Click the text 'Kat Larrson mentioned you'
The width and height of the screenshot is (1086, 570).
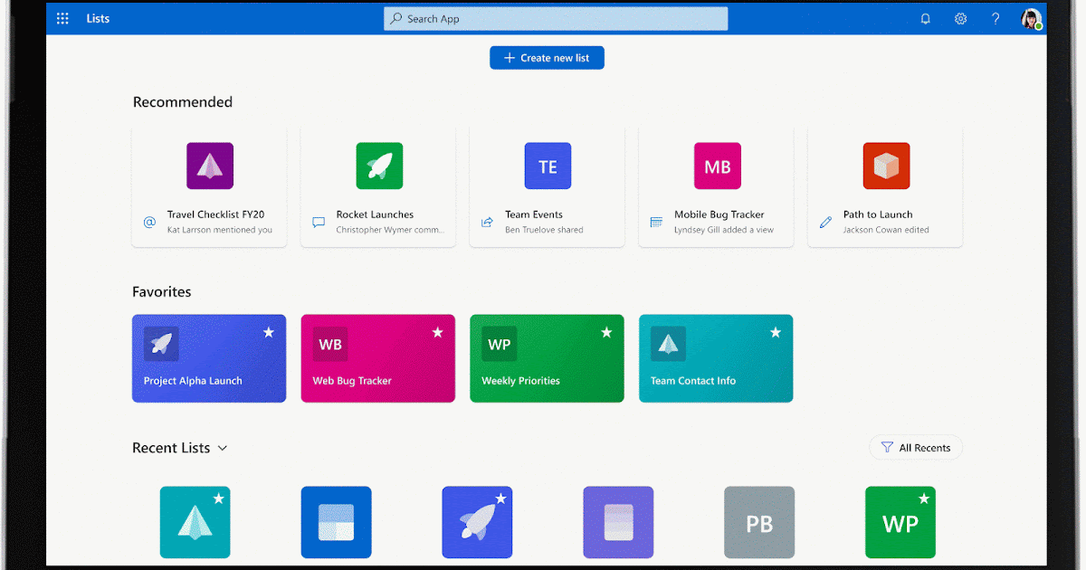pyautogui.click(x=220, y=230)
